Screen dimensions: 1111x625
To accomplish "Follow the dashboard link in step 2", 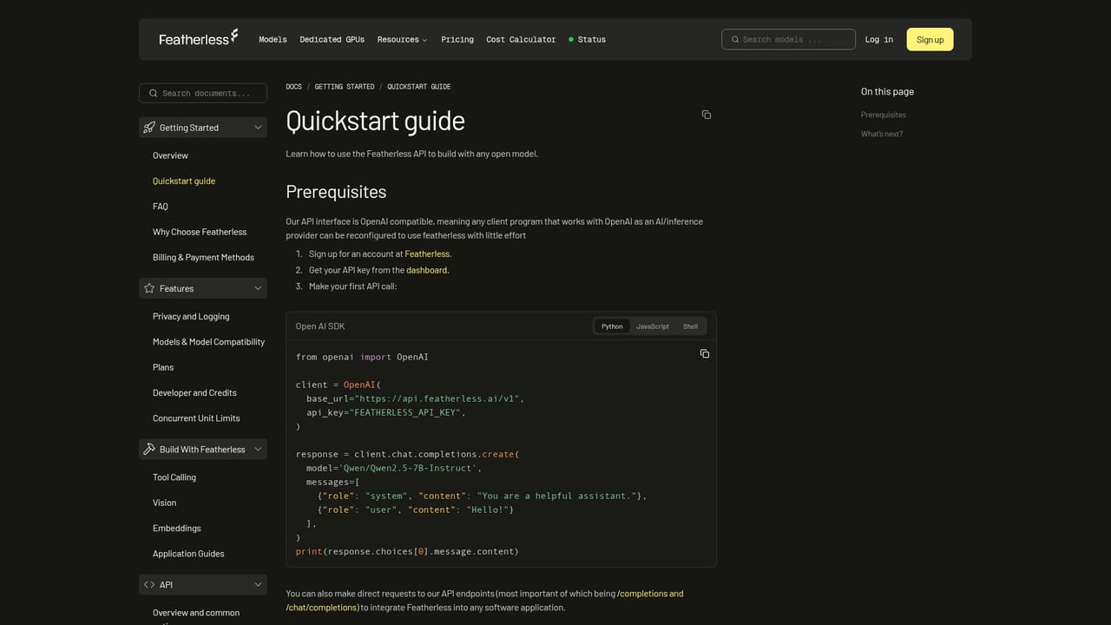I will pyautogui.click(x=427, y=270).
